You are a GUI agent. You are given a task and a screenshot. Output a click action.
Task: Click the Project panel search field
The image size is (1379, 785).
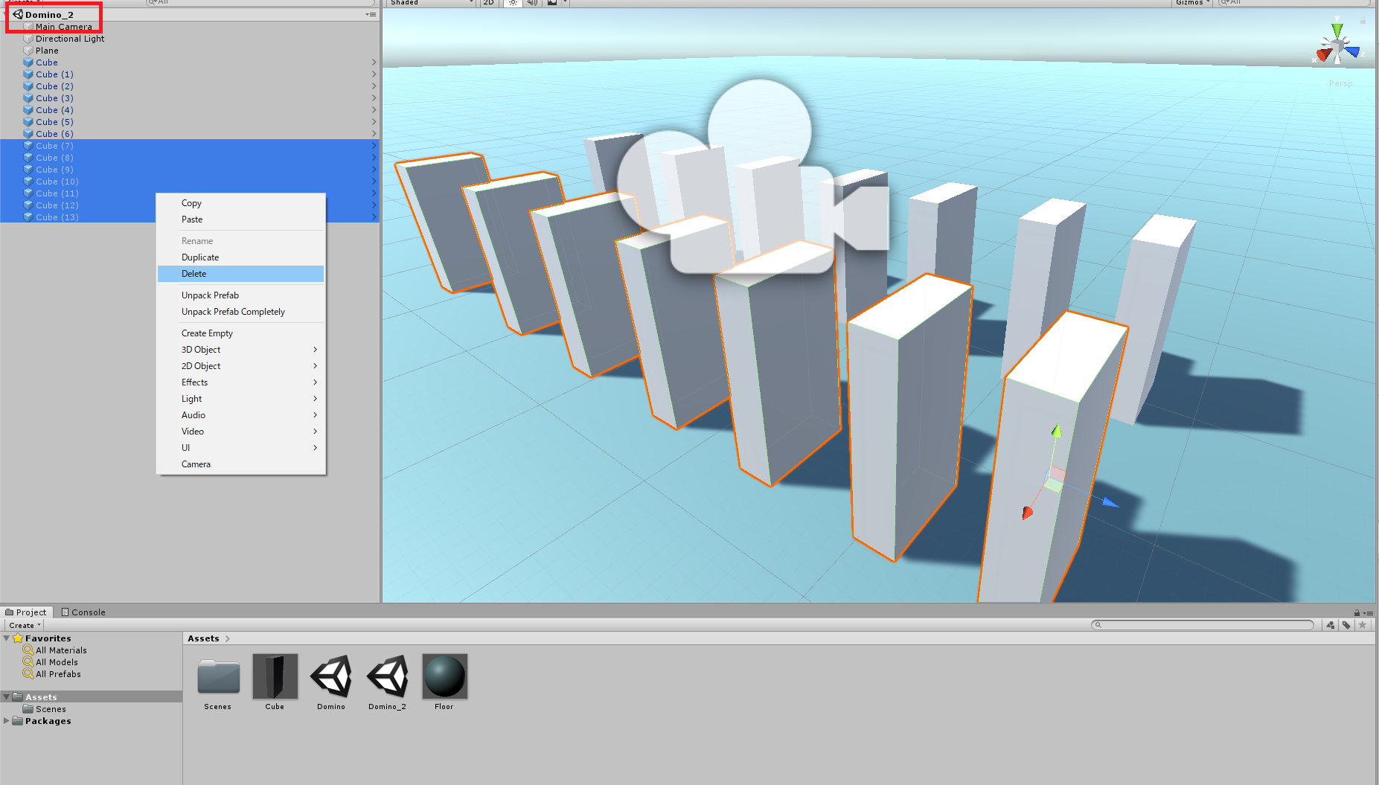point(1203,625)
